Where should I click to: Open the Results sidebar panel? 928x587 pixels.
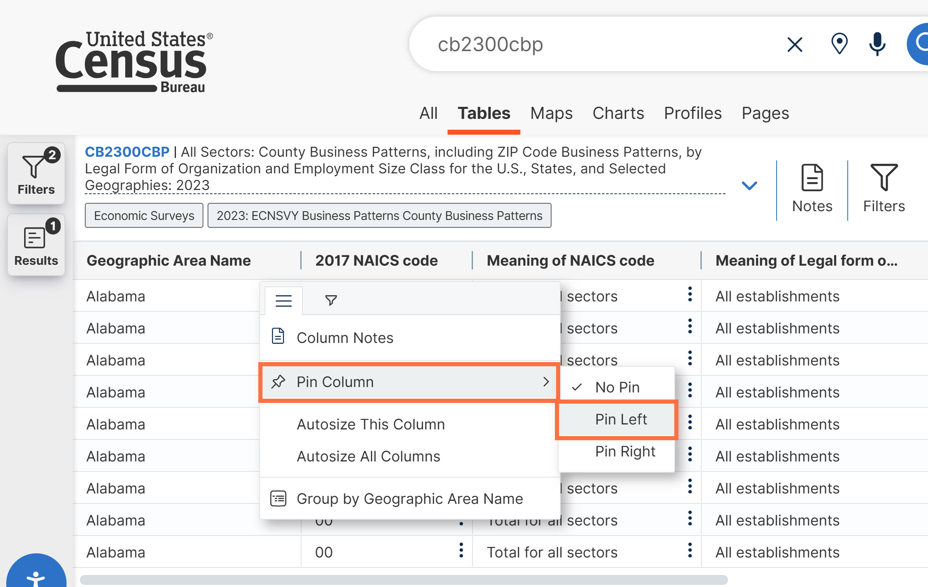pos(36,245)
